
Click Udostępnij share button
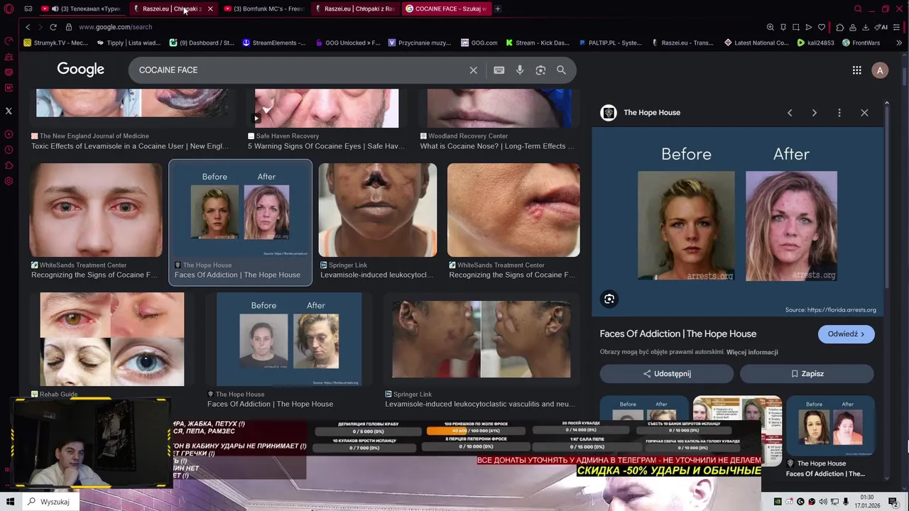pyautogui.click(x=667, y=374)
